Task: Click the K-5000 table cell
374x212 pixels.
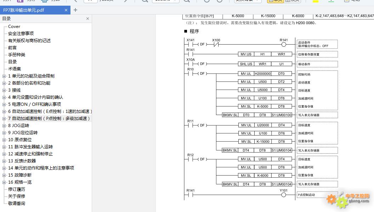Action: (238, 16)
